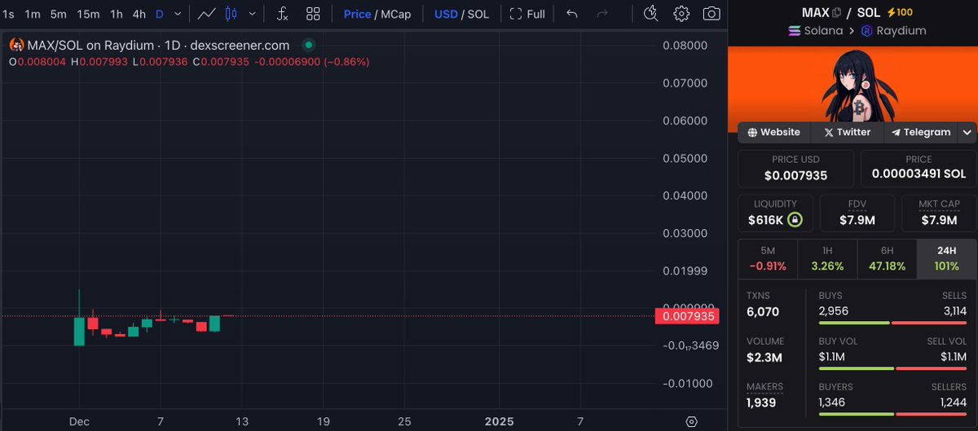Click the BUYS count 2,956
Viewport: 978px width, 431px height.
pyautogui.click(x=834, y=311)
